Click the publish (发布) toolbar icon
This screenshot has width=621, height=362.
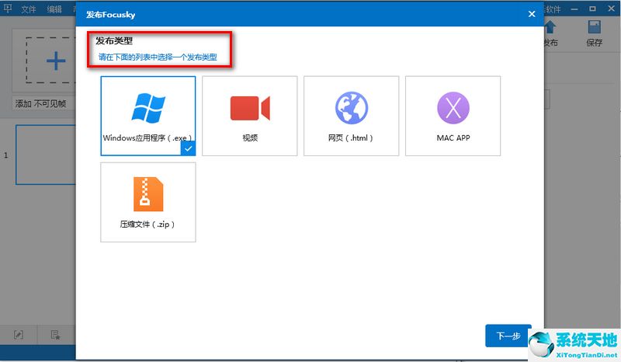tap(550, 34)
